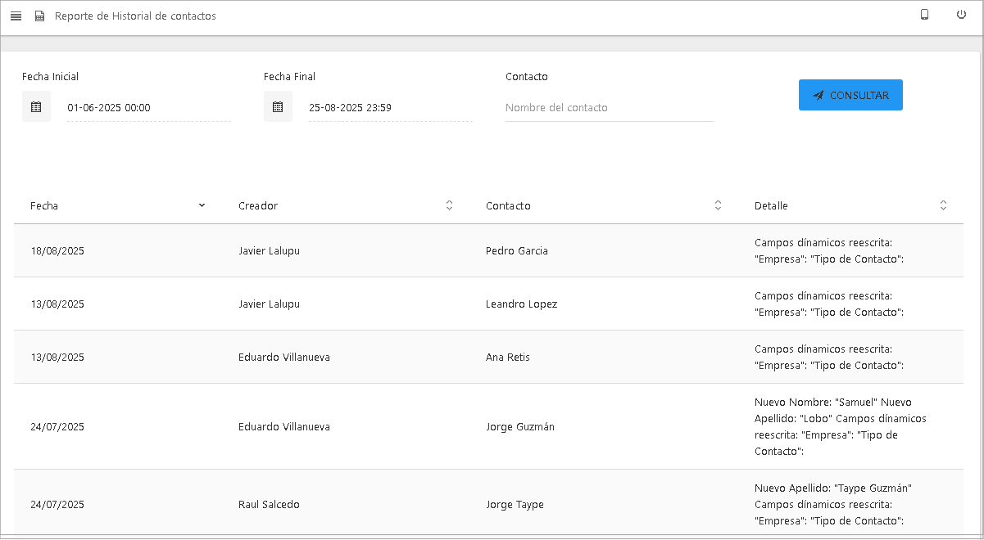
Task: Open the hamburger menu icon
Action: tap(16, 16)
